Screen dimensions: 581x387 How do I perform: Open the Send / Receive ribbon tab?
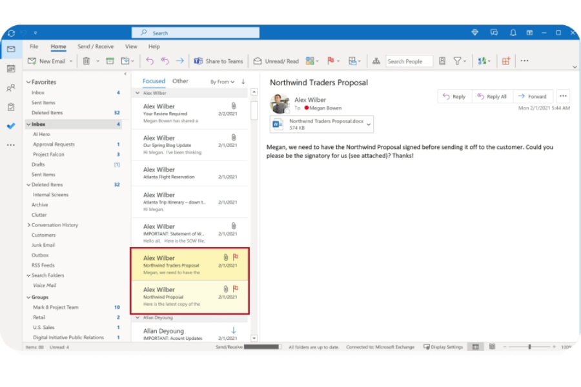click(x=96, y=46)
